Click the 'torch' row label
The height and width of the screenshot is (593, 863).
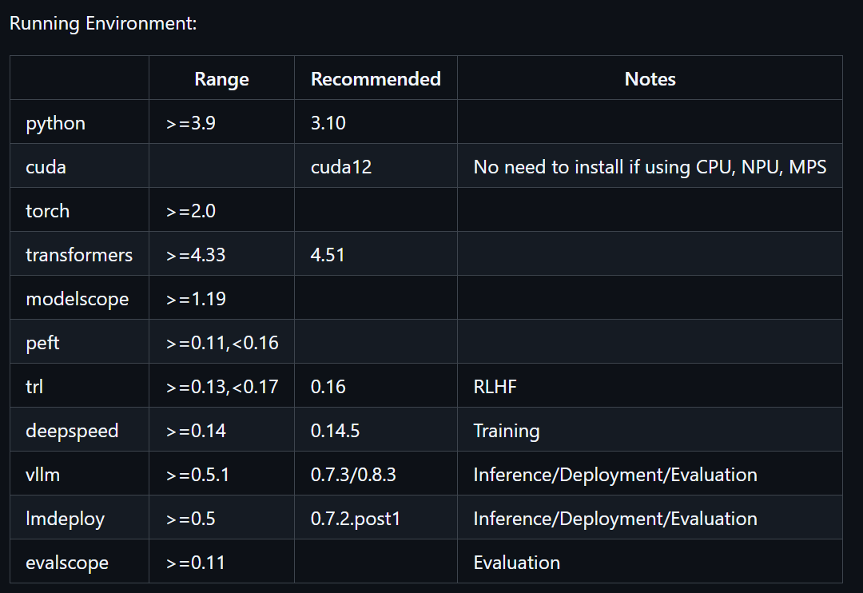coord(47,211)
